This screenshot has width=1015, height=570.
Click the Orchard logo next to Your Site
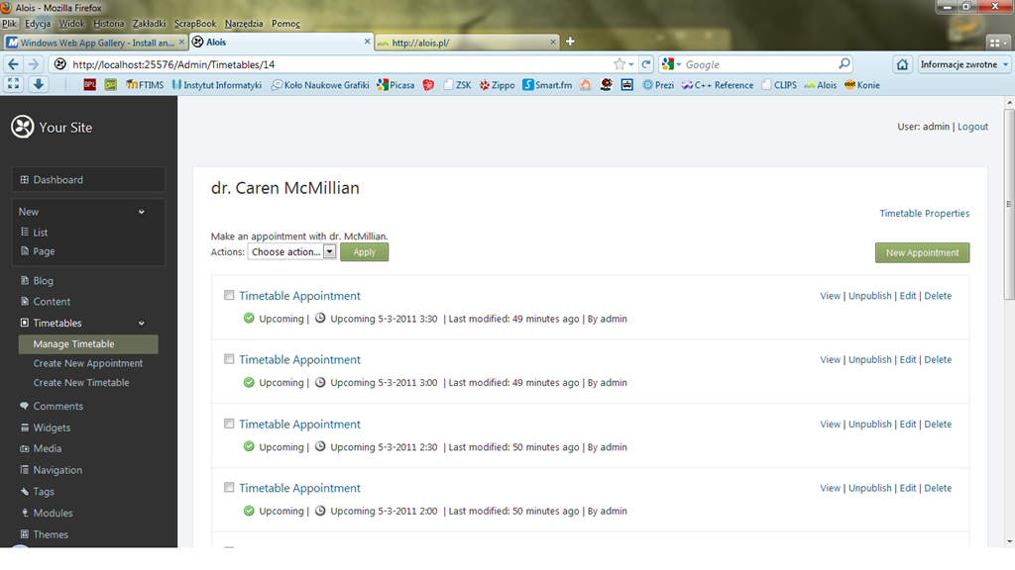22,127
